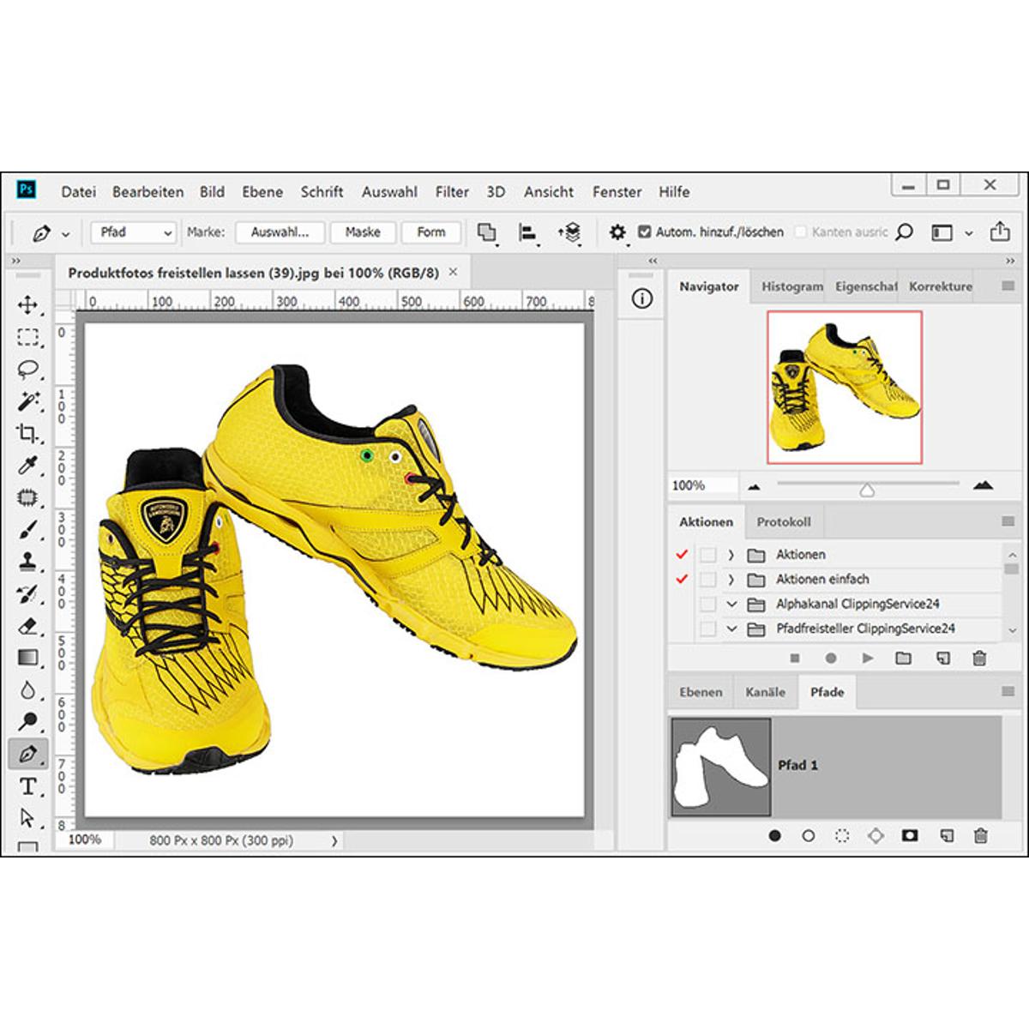This screenshot has width=1029, height=1029.
Task: Stop action recording button
Action: click(x=795, y=659)
